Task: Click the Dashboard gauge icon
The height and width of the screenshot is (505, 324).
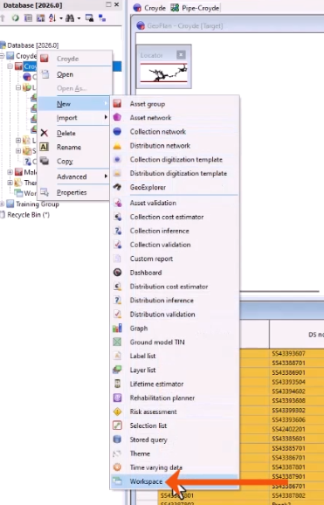Action: pyautogui.click(x=117, y=273)
